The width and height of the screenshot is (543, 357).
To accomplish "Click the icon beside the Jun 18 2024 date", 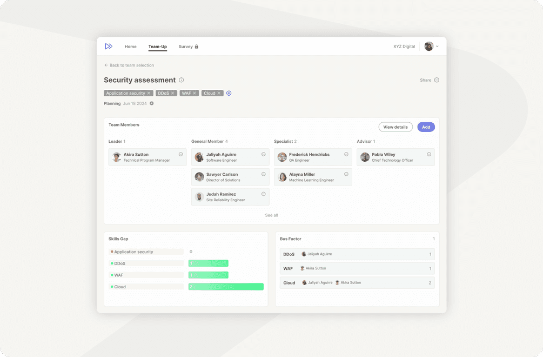I will 152,103.
